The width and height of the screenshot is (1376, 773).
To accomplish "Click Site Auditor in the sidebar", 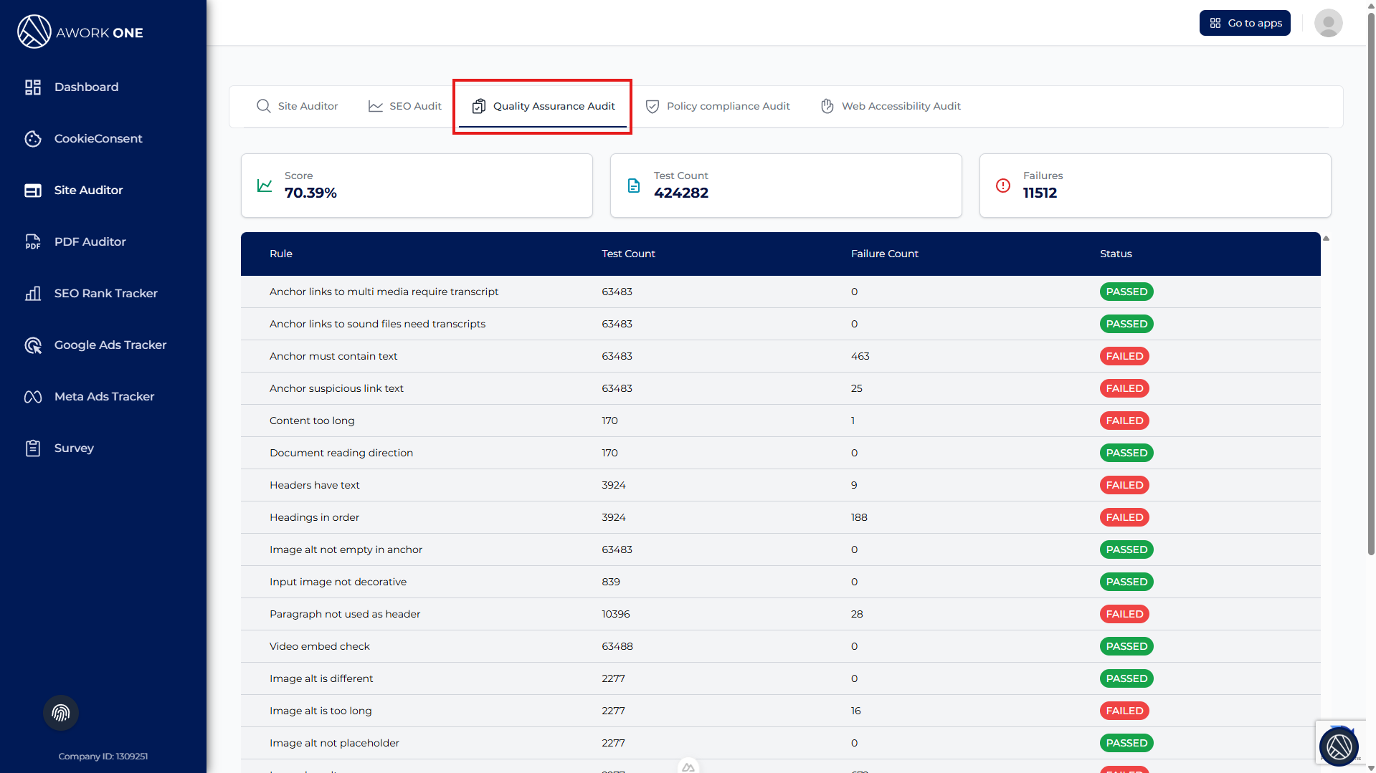I will (88, 191).
